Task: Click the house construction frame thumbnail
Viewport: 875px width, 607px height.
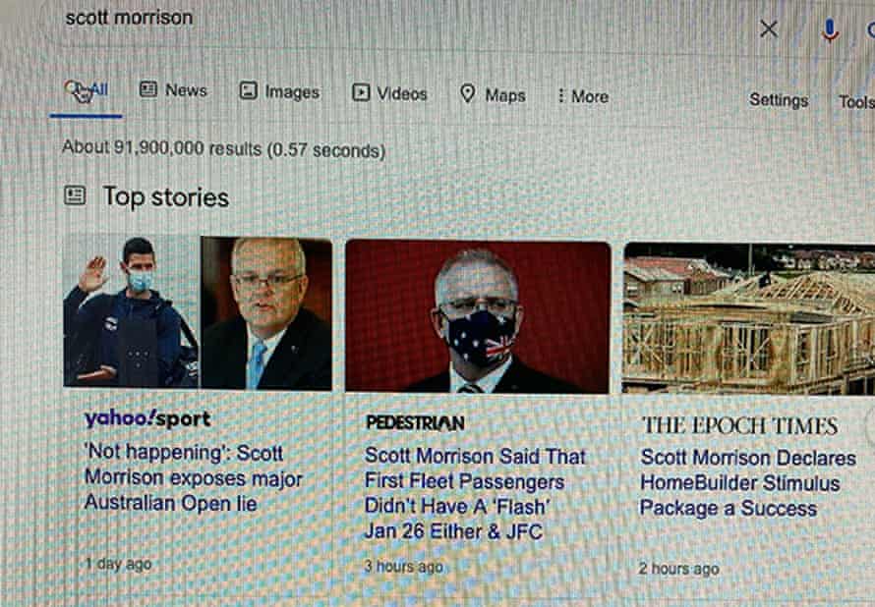Action: click(749, 318)
